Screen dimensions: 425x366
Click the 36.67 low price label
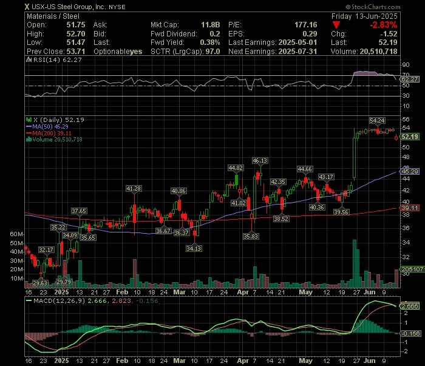click(163, 231)
